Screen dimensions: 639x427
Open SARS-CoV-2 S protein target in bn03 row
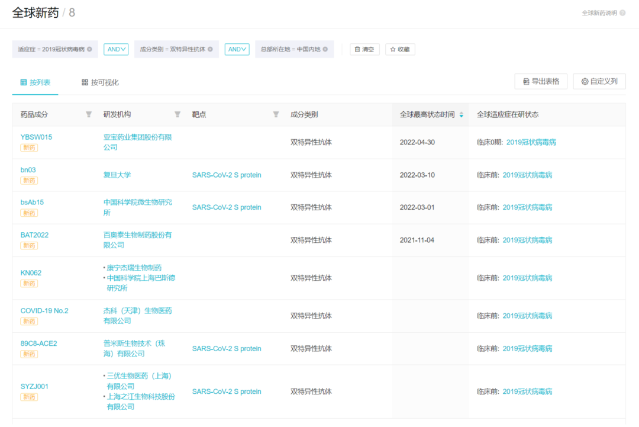click(227, 175)
